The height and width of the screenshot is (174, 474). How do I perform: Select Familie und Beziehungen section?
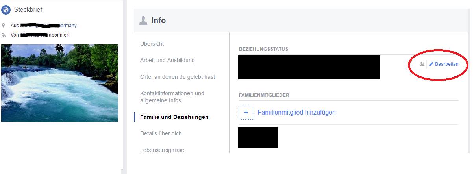(x=174, y=117)
